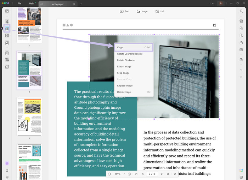Click the Share file icon
Viewport: 248px width, 180px height.
241,43
